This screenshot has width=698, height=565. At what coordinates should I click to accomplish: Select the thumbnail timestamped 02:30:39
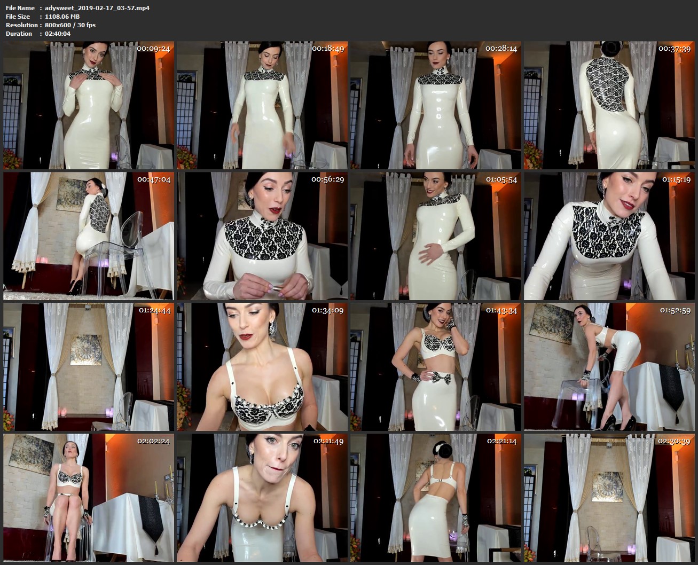[609, 498]
